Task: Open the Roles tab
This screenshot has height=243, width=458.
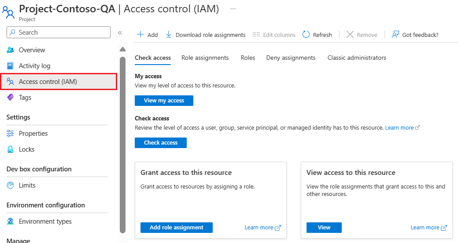Action: [247, 58]
